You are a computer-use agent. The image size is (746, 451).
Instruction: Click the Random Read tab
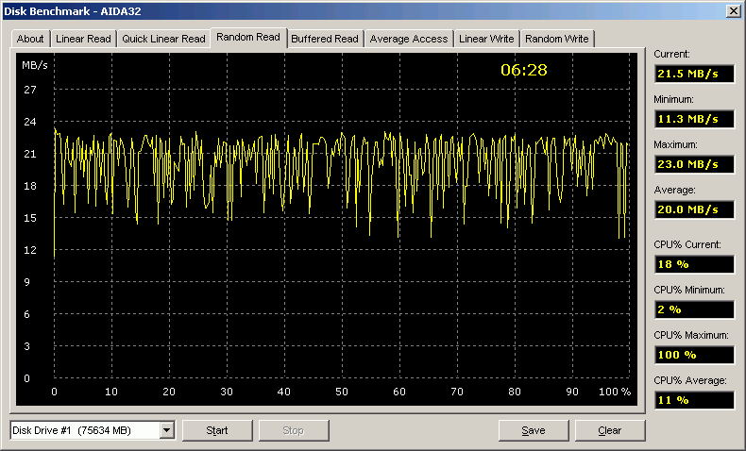[x=247, y=37]
